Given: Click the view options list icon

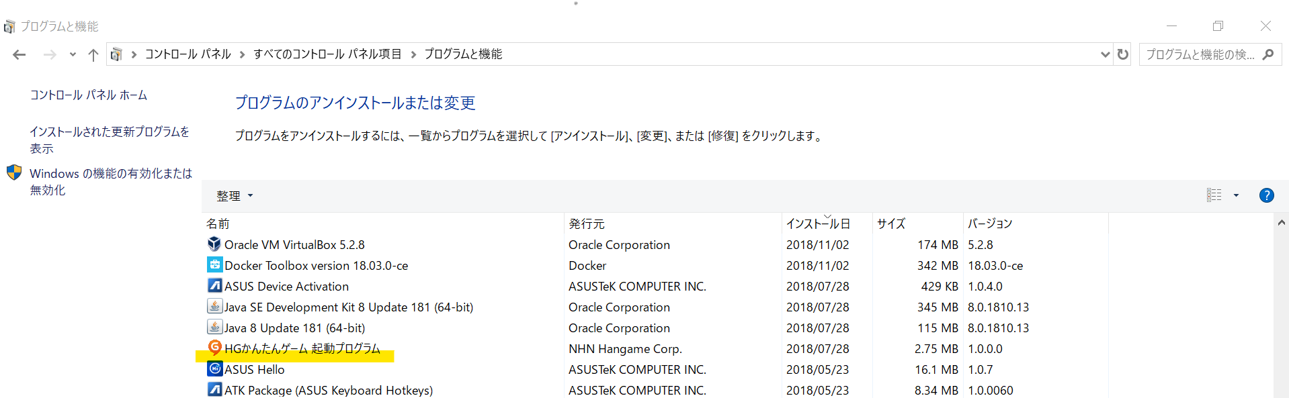Looking at the screenshot, I should click(1214, 195).
